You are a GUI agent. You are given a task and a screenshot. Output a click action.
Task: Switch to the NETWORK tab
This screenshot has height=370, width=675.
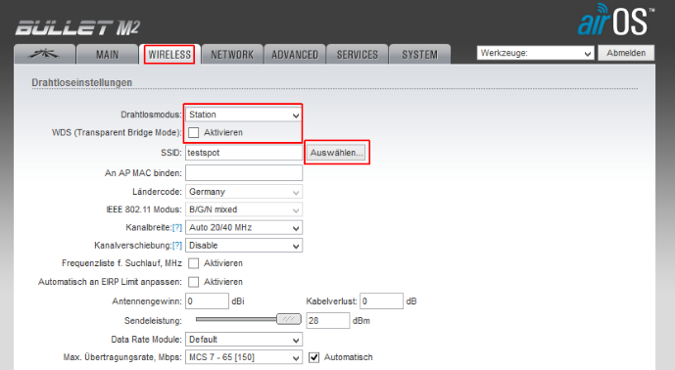[x=232, y=54]
